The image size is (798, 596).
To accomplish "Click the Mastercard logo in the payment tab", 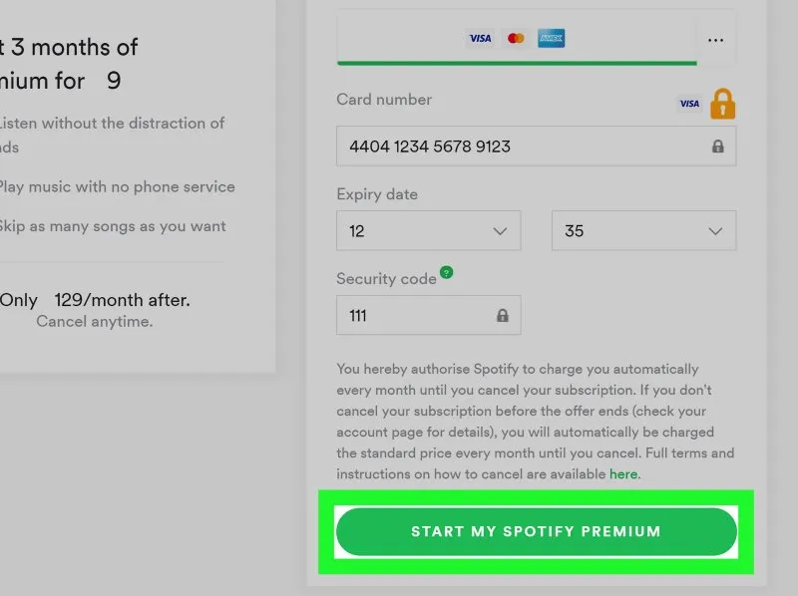I will 516,39.
